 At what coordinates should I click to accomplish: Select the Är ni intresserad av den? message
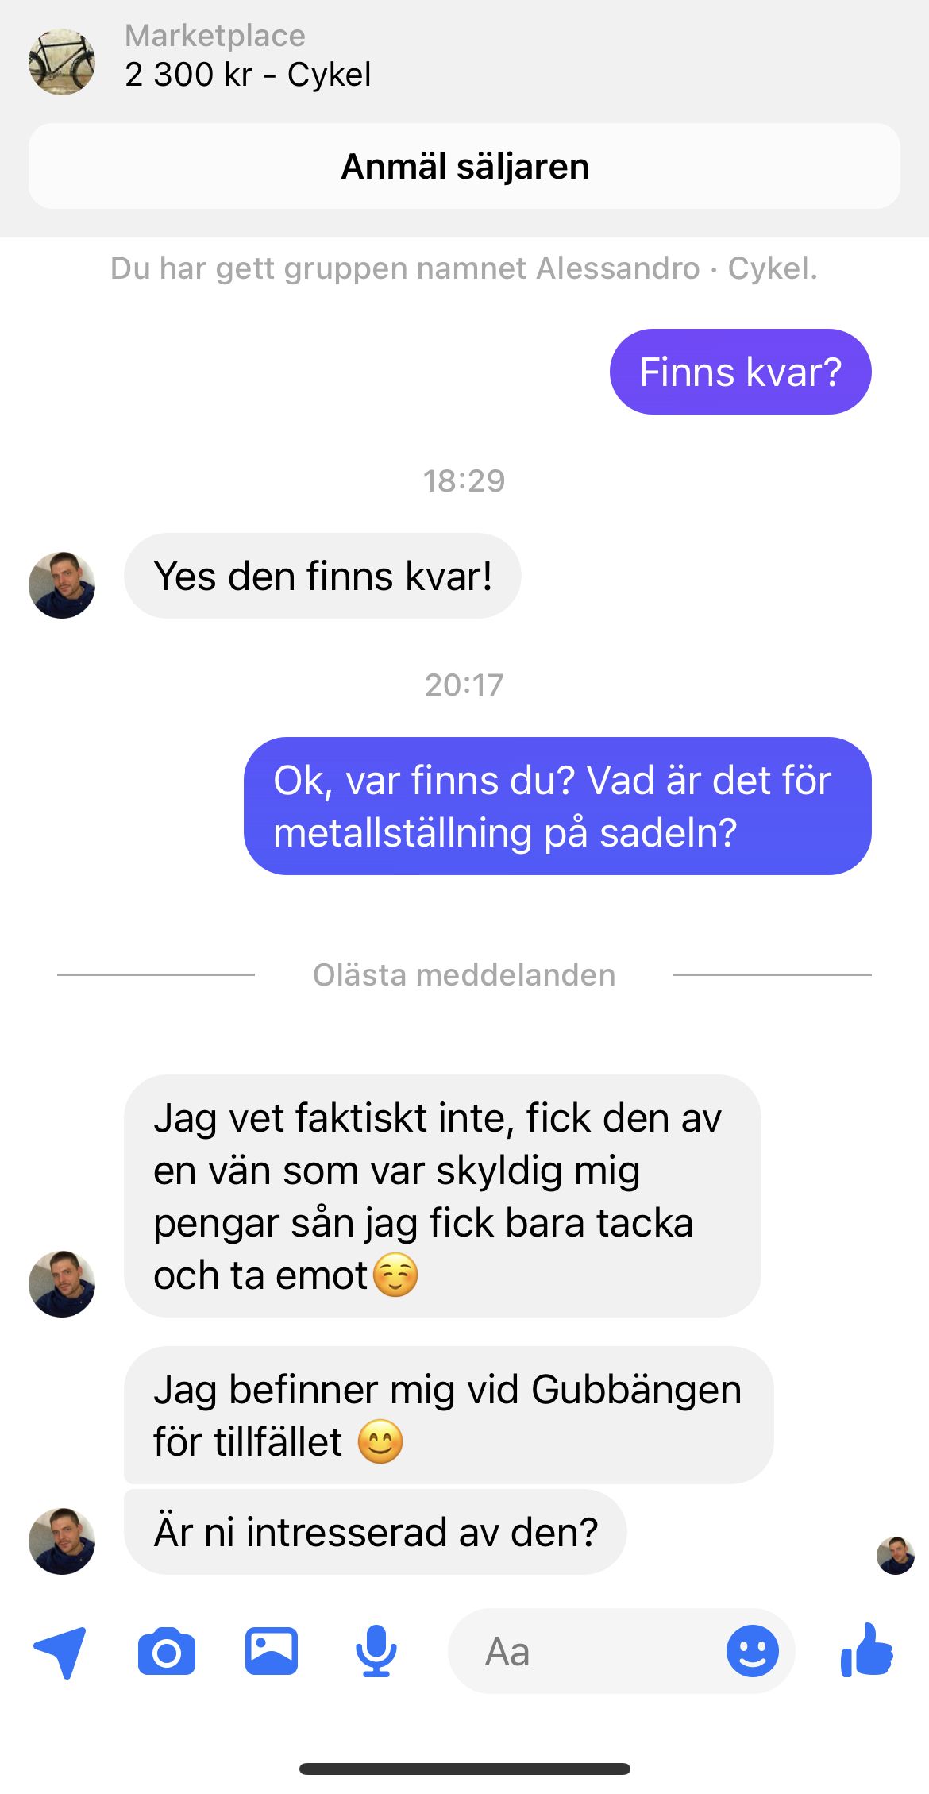376,1532
